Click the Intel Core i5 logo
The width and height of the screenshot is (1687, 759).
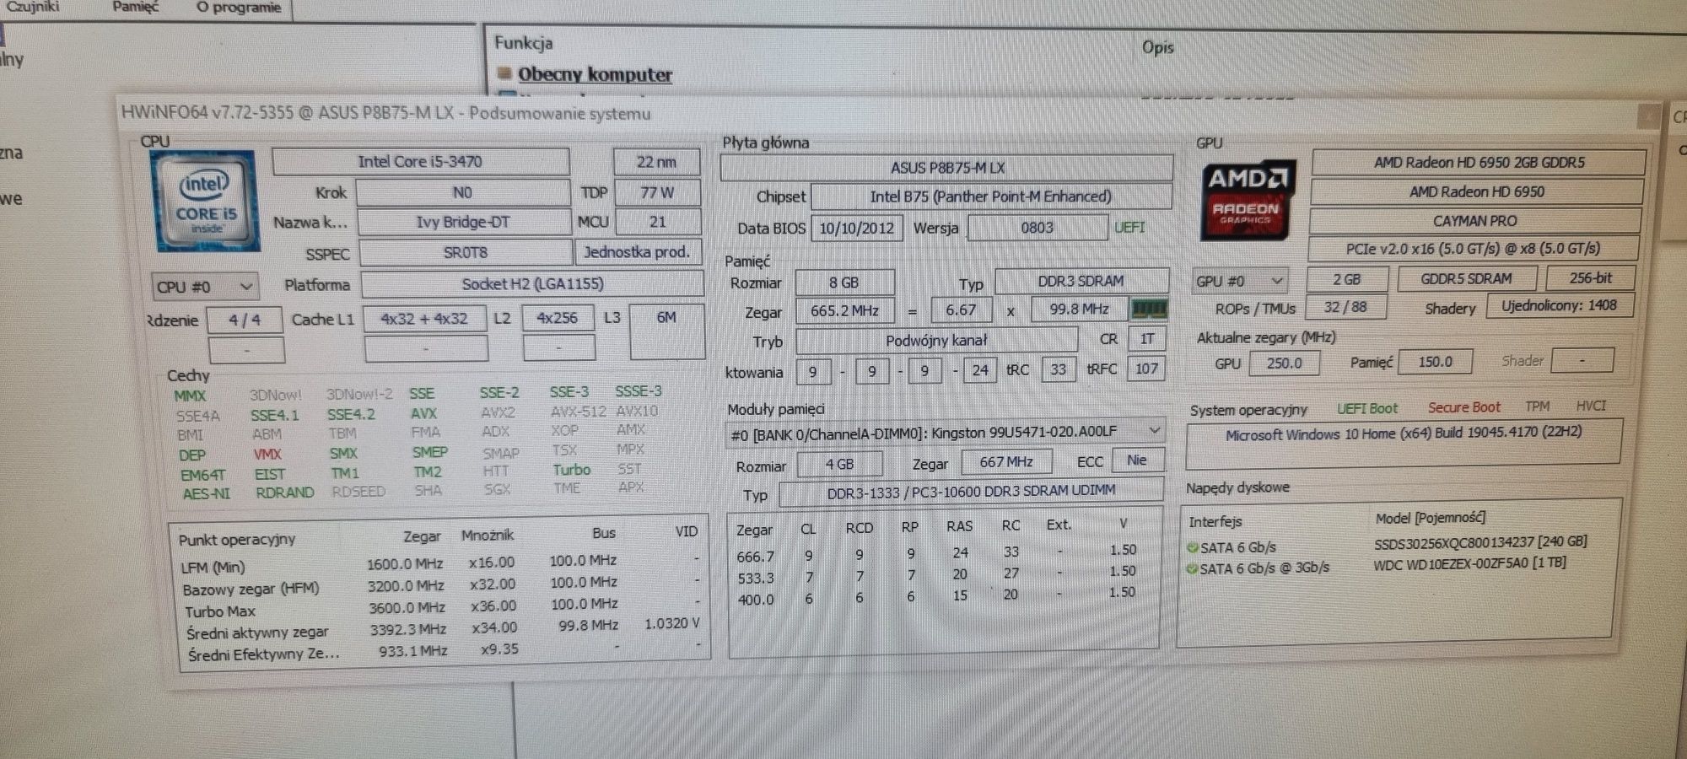pos(208,201)
